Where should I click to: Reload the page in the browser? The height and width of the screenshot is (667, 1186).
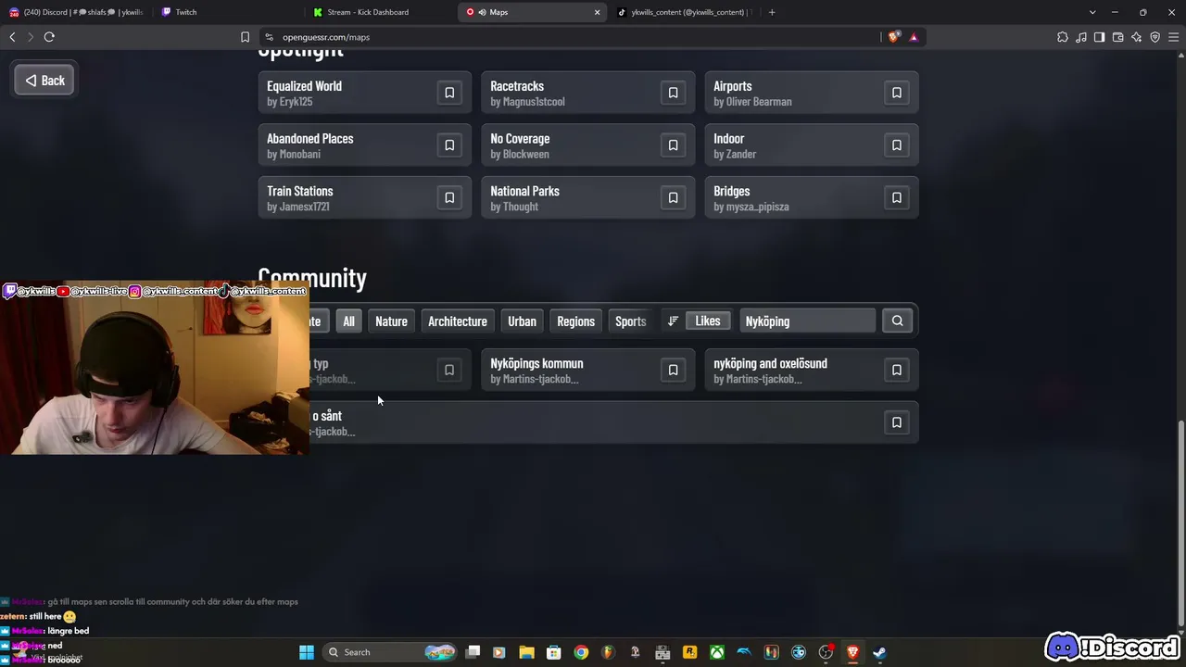(x=49, y=37)
